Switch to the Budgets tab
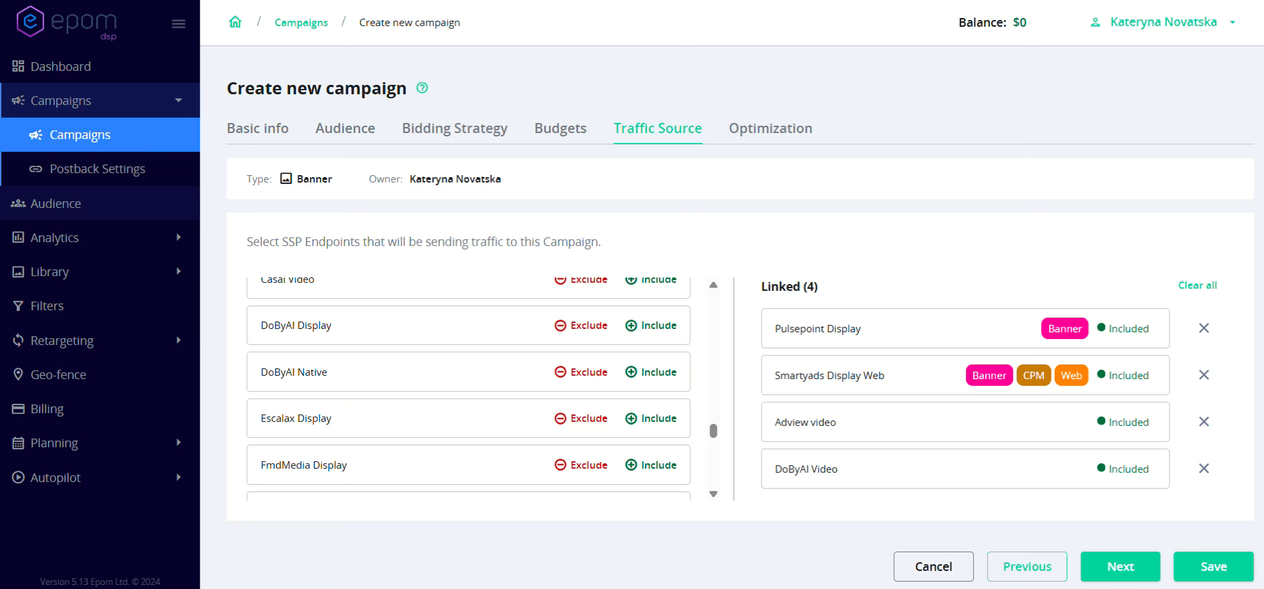The height and width of the screenshot is (589, 1264). coord(560,128)
